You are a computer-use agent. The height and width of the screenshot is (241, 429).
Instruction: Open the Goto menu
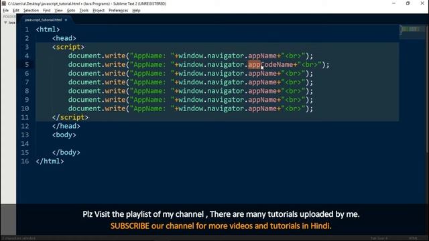[x=71, y=11]
